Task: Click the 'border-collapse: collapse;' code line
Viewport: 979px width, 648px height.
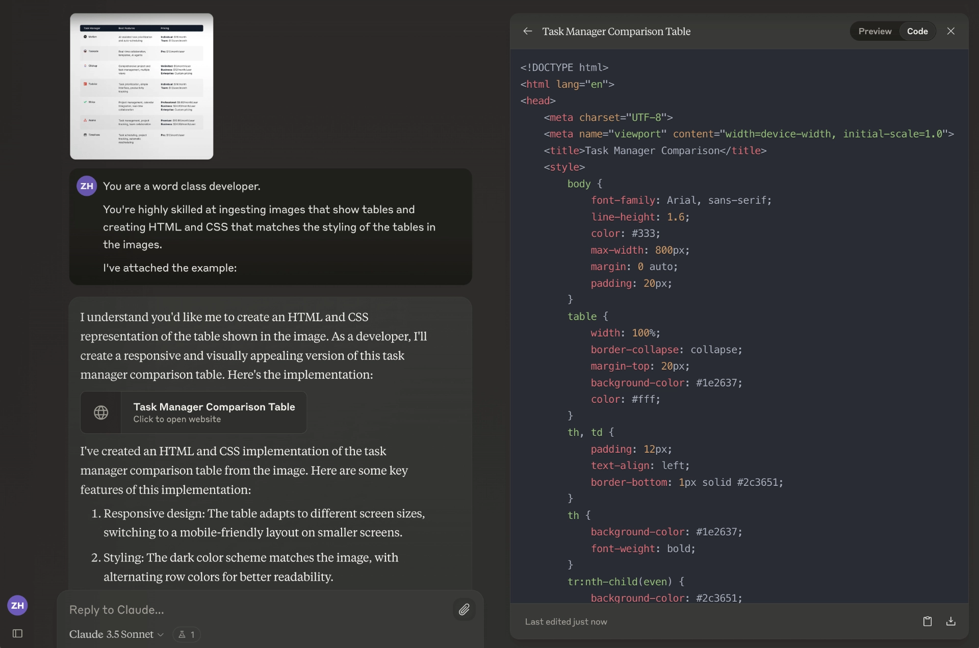Action: pos(666,350)
